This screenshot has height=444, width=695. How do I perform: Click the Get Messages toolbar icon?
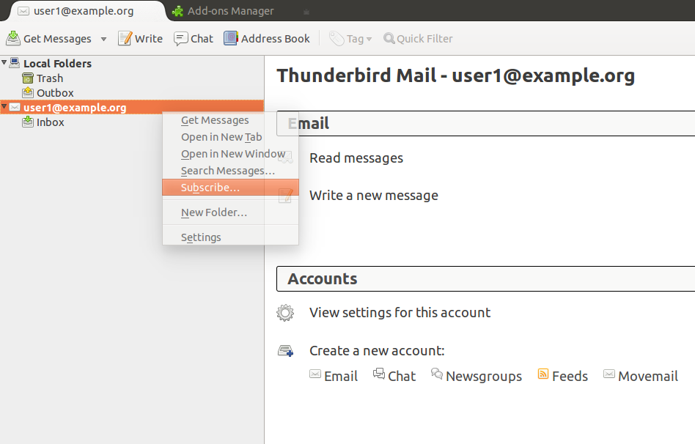13,38
